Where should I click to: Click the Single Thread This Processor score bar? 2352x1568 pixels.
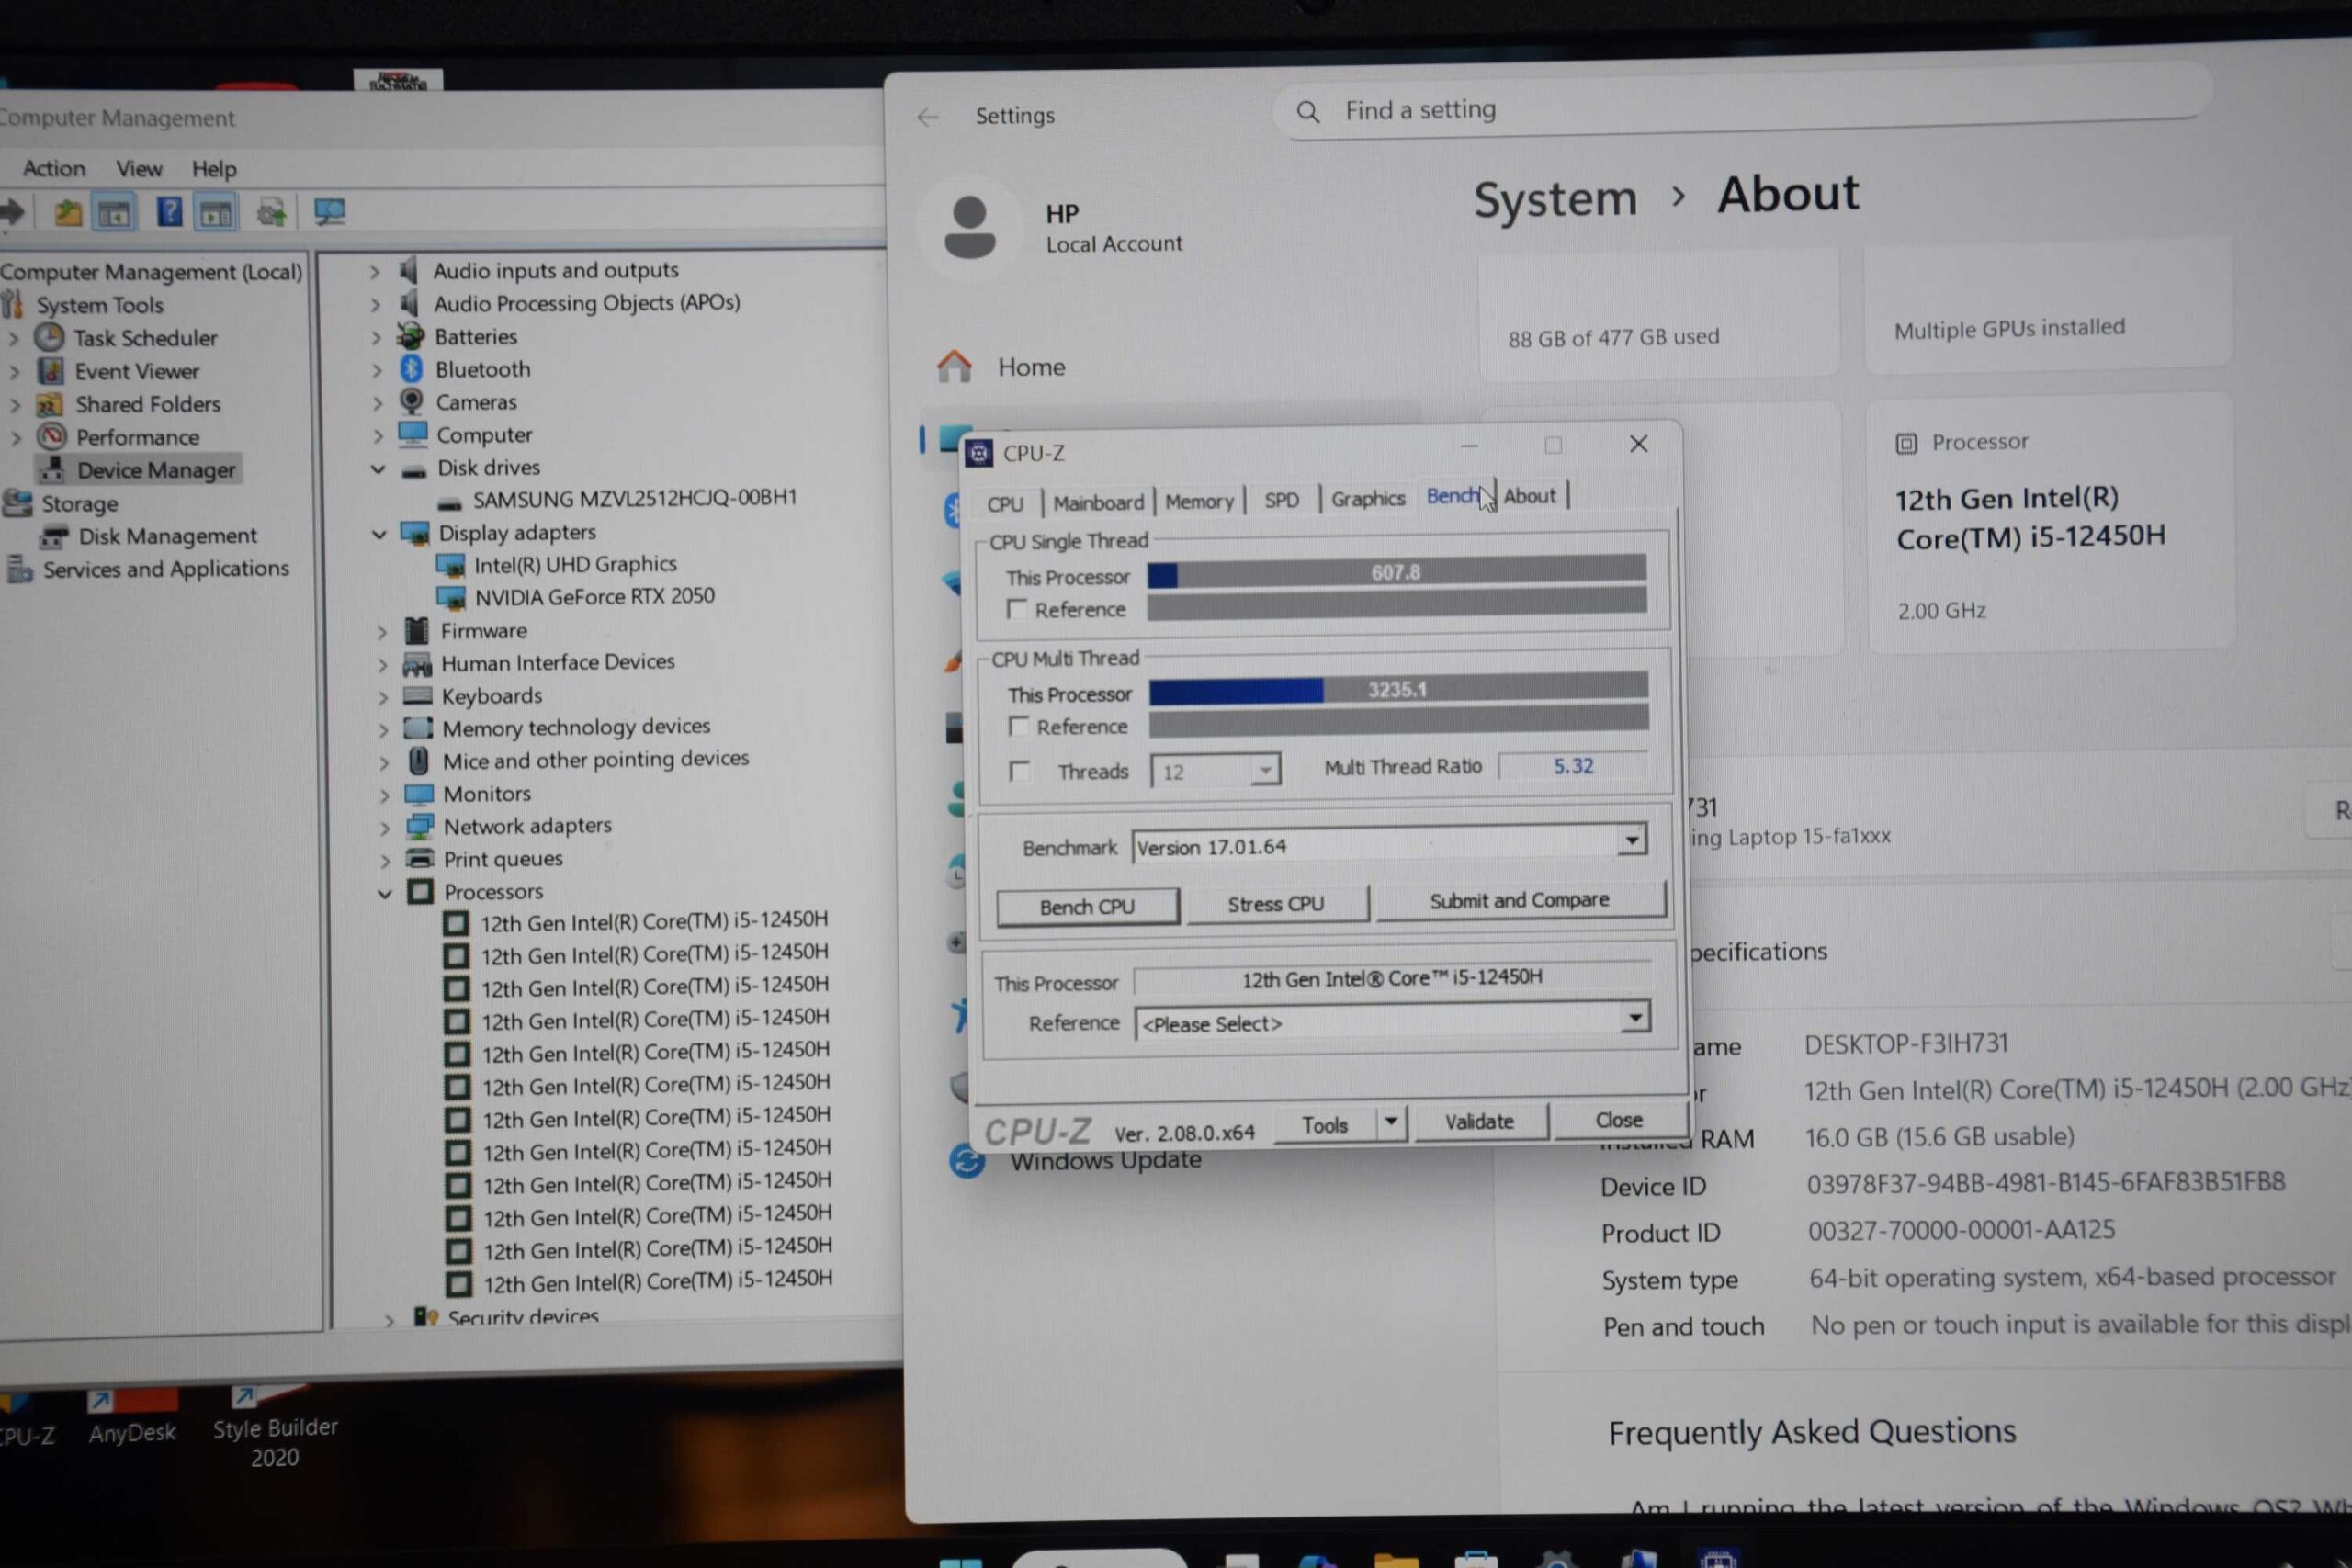[1396, 572]
